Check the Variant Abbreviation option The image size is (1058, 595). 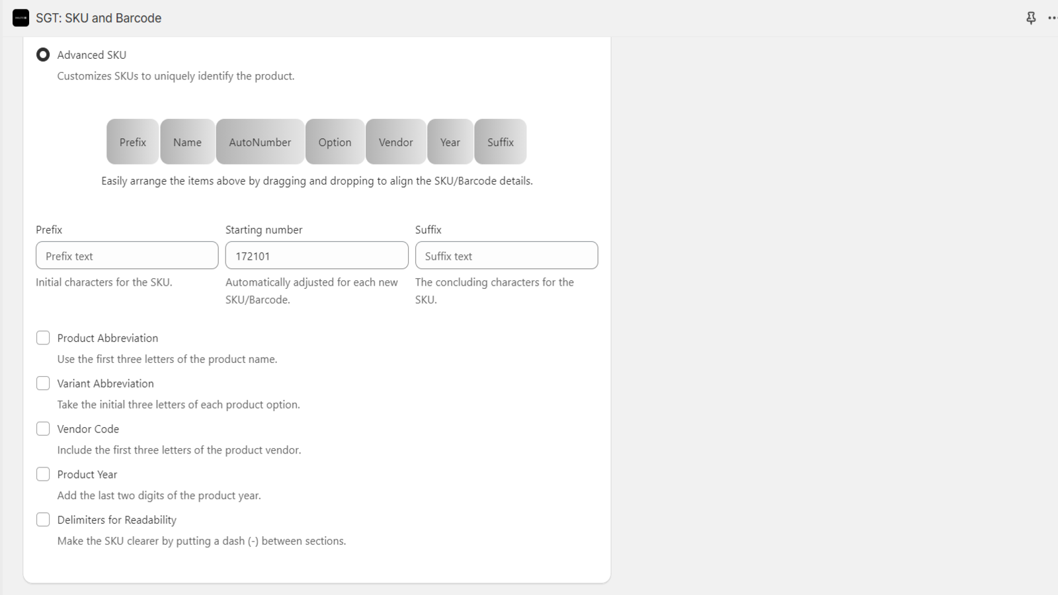tap(43, 383)
